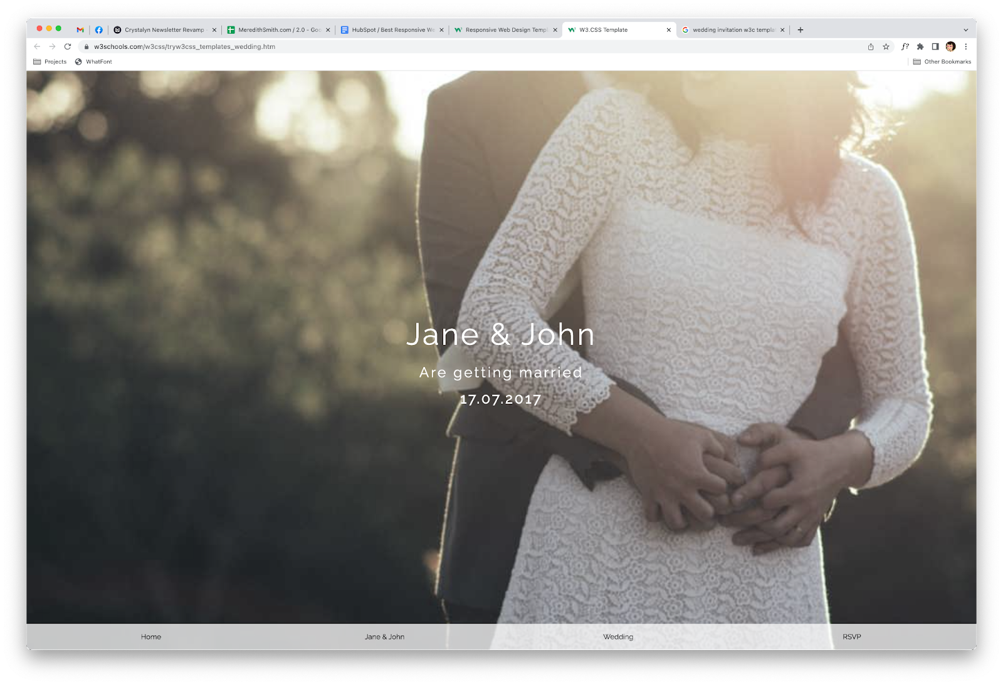Image resolution: width=1003 pixels, height=685 pixels.
Task: Click the reload page icon
Action: coord(68,46)
